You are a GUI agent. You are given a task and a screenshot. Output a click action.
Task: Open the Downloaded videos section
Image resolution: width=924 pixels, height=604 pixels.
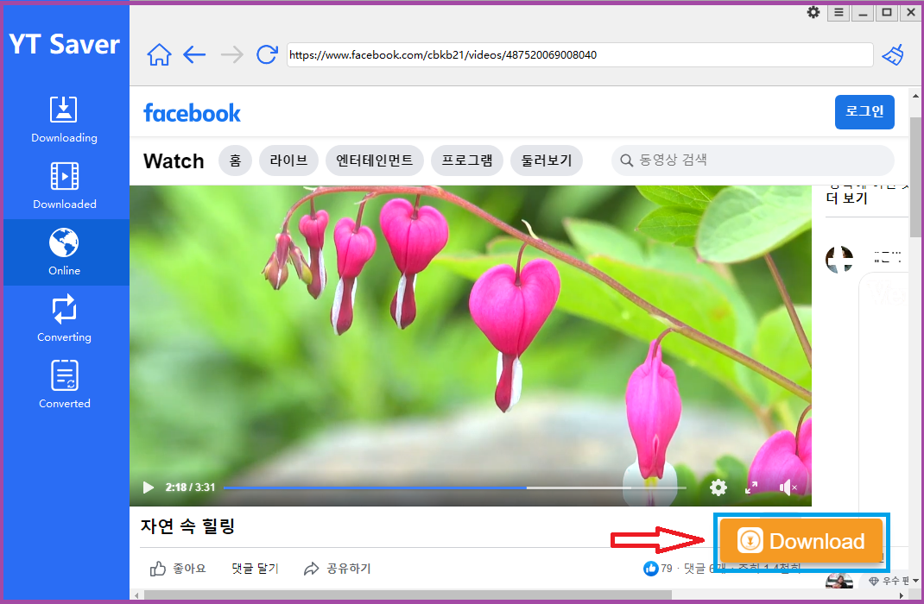point(64,186)
